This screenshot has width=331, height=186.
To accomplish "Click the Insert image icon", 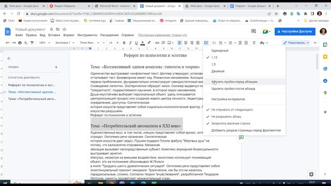I will click(x=169, y=43).
